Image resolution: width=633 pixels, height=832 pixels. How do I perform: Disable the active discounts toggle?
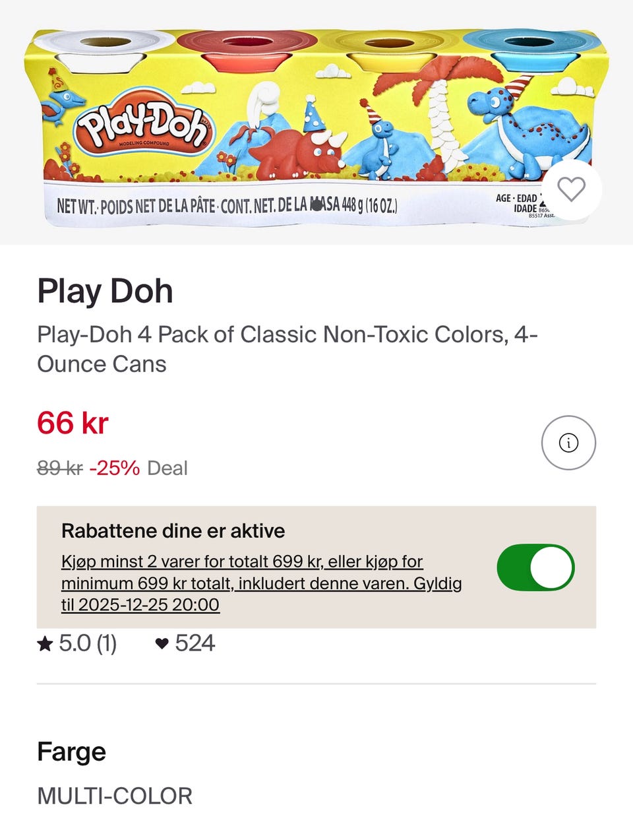point(535,567)
